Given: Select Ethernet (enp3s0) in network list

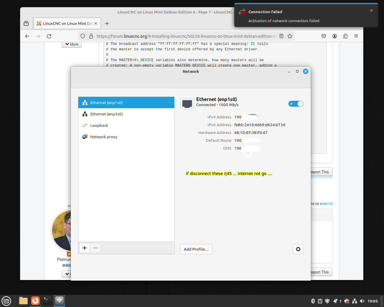Looking at the screenshot, I should 126,114.
